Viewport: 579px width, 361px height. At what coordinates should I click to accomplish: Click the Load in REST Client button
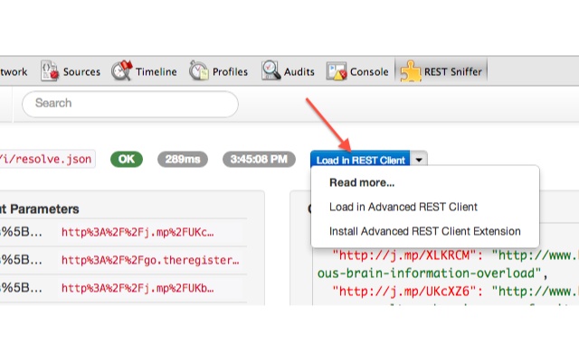360,159
